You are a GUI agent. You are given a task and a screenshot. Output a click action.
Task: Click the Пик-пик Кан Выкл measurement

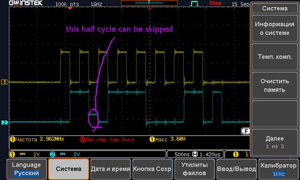[107, 139]
